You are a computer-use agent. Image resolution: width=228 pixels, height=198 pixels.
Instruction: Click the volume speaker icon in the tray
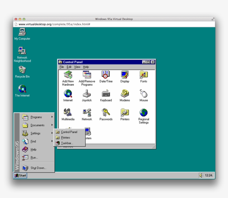pyautogui.click(x=201, y=175)
